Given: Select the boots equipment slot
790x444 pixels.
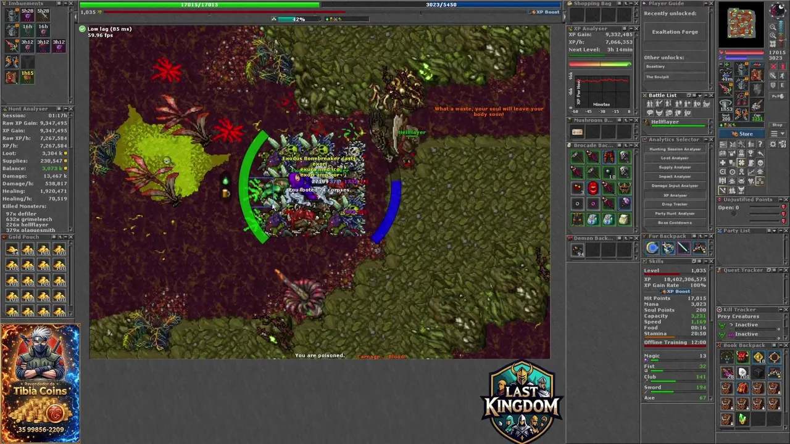Looking at the screenshot, I should tap(742, 114).
